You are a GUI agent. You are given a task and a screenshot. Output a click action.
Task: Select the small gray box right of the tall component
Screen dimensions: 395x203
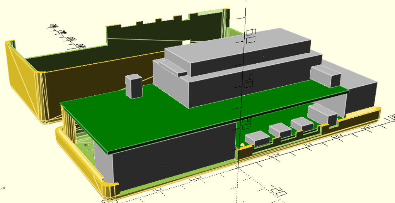point(326,76)
